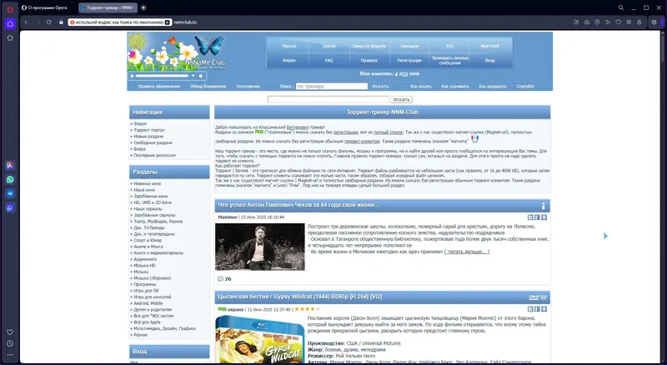Open the Закладки menu item
Screen dimensions: 667x365
(x=409, y=46)
